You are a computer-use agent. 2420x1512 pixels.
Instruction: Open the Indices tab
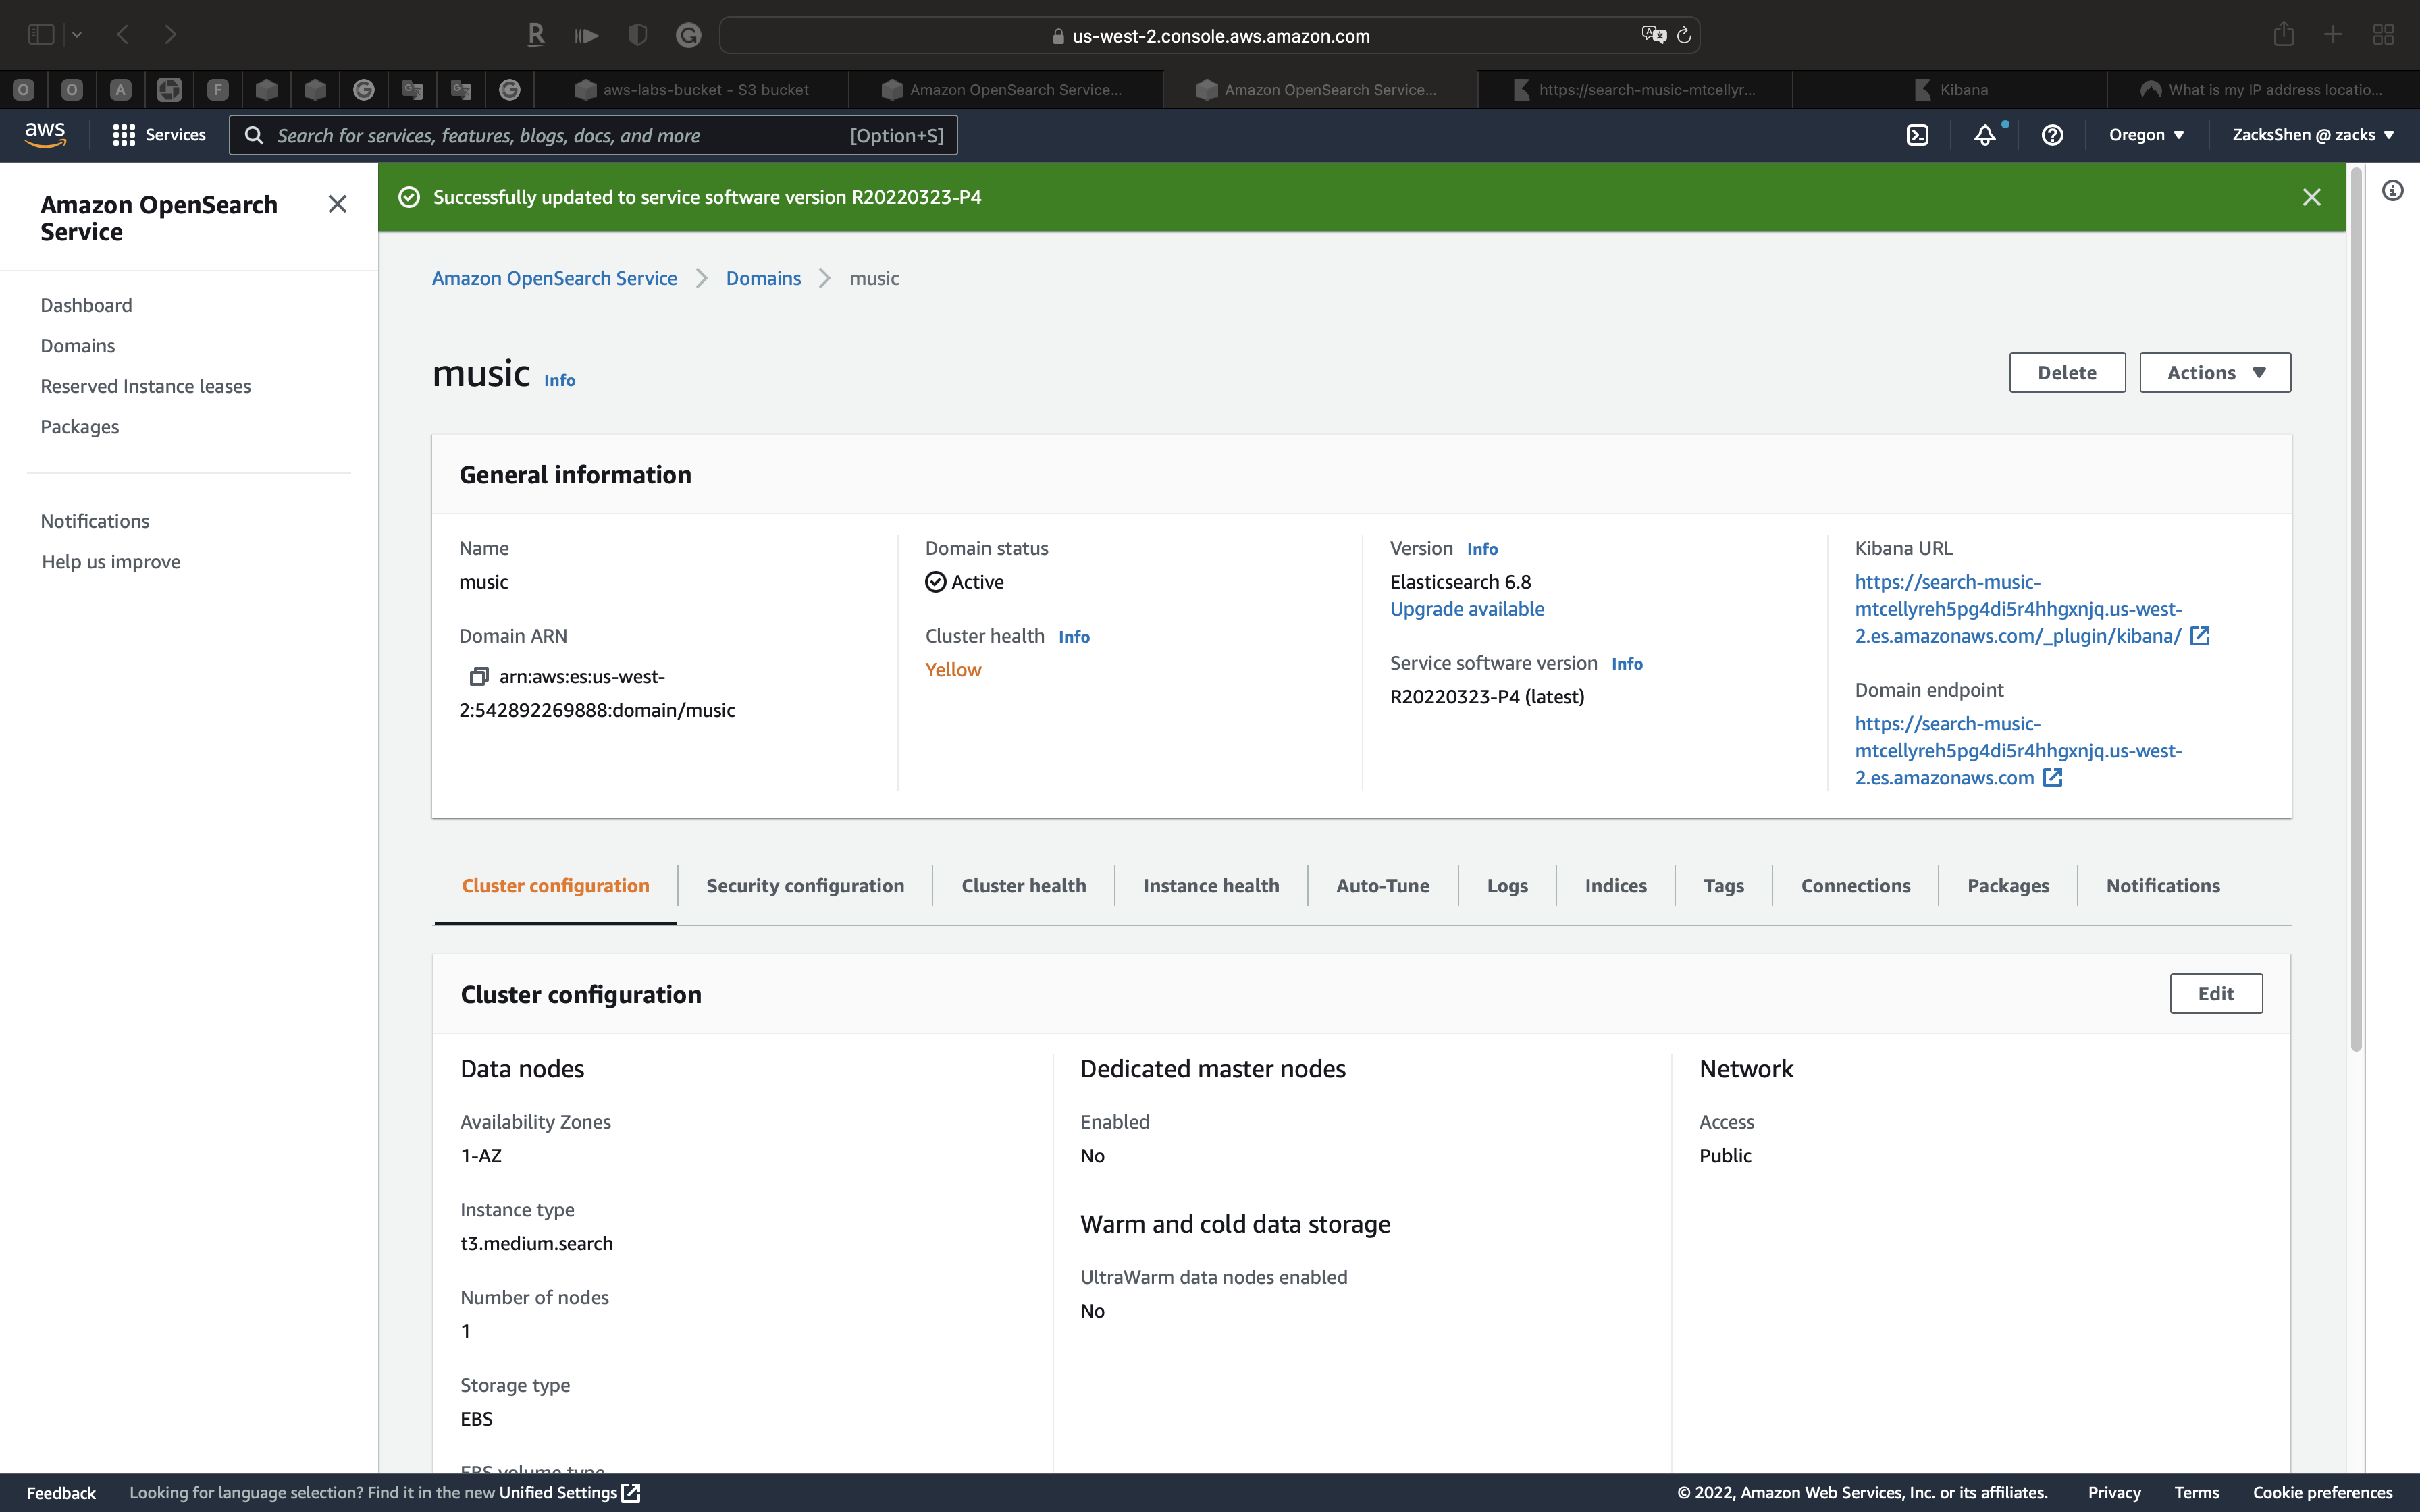coord(1615,886)
